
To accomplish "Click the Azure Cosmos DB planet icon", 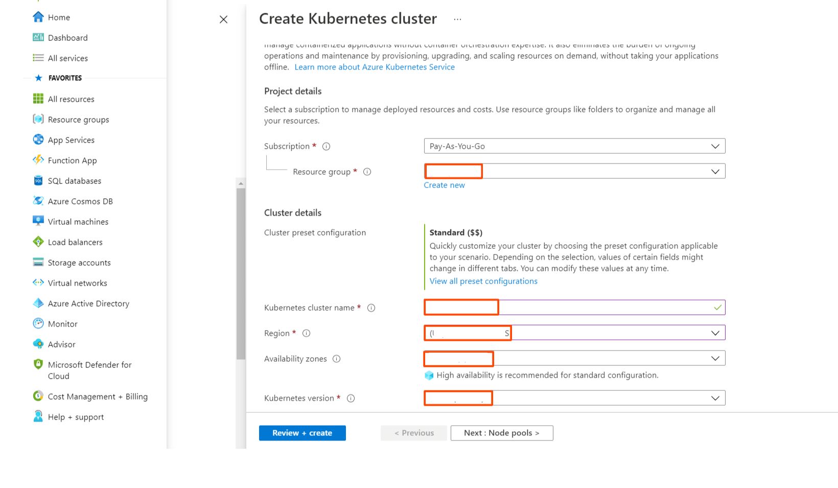I will pos(38,201).
